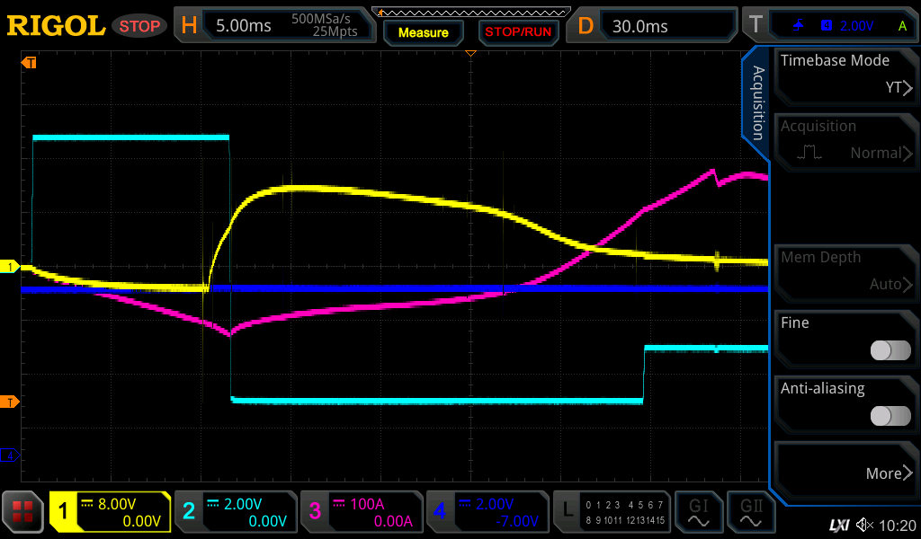921x539 pixels.
Task: Open the Acquisition Normal mode selector
Action: coord(845,140)
